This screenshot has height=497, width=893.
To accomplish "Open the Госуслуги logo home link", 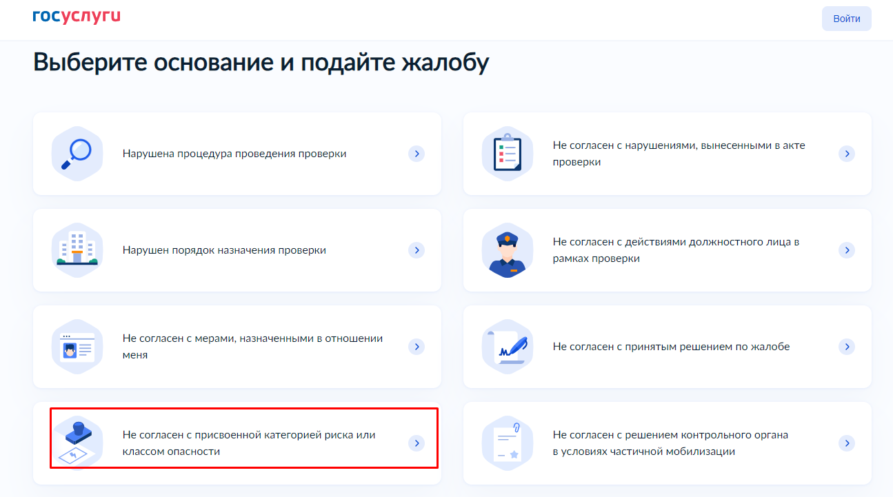I will 77,17.
